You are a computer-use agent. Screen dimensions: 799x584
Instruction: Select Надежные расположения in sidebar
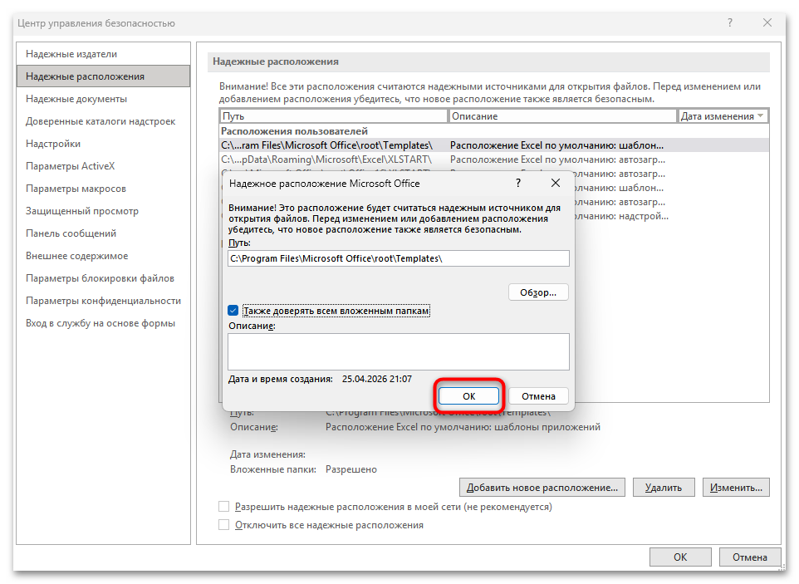click(x=103, y=76)
